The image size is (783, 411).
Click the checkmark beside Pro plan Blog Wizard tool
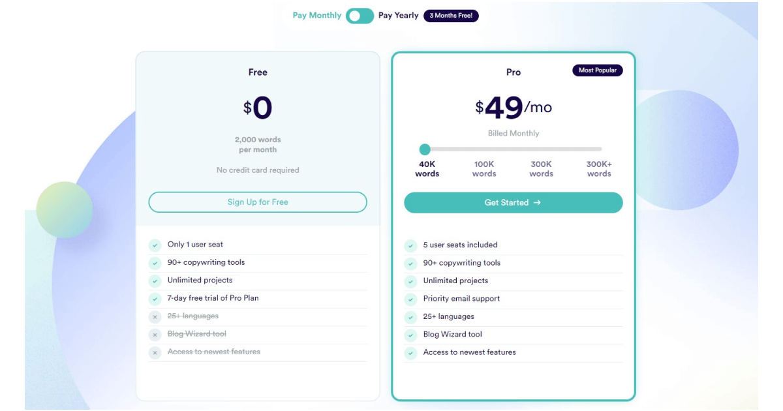click(x=410, y=335)
